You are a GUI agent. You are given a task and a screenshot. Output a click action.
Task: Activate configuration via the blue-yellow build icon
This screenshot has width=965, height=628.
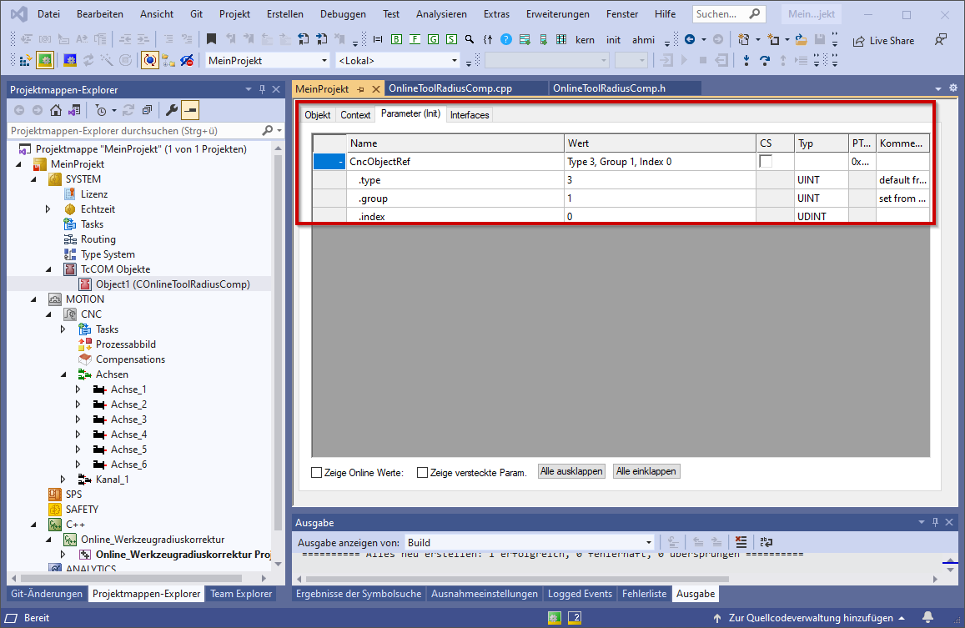point(25,60)
